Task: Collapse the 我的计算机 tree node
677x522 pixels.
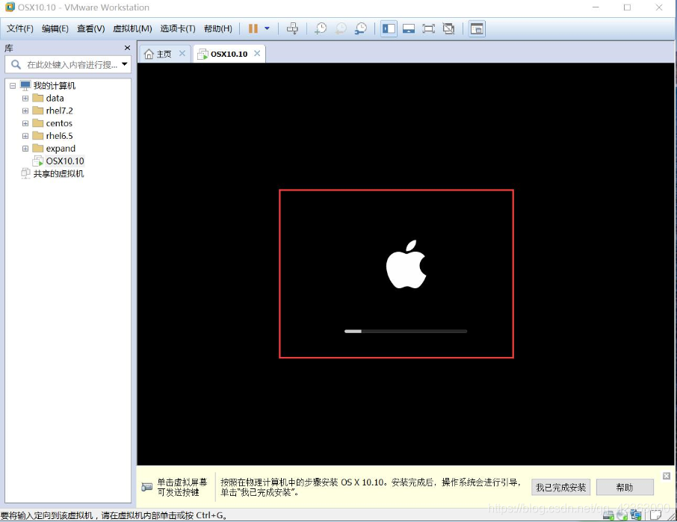Action: tap(13, 86)
